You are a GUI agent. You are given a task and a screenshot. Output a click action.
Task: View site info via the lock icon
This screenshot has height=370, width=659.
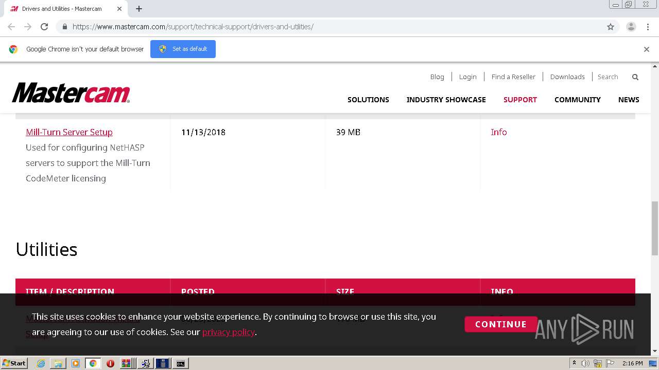64,27
